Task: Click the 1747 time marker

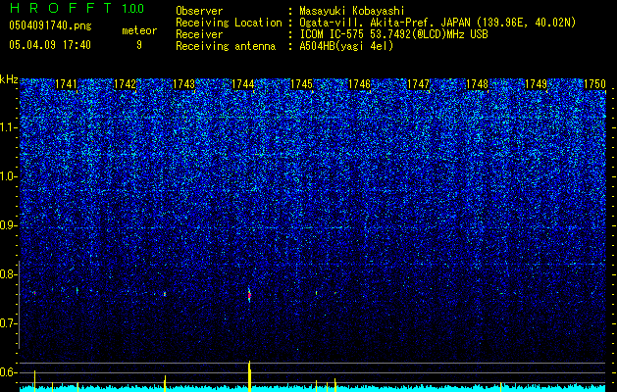Action: [418, 84]
